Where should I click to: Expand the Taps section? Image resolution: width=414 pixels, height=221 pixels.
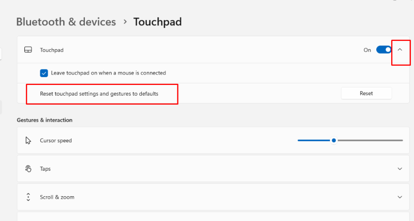[400, 169]
